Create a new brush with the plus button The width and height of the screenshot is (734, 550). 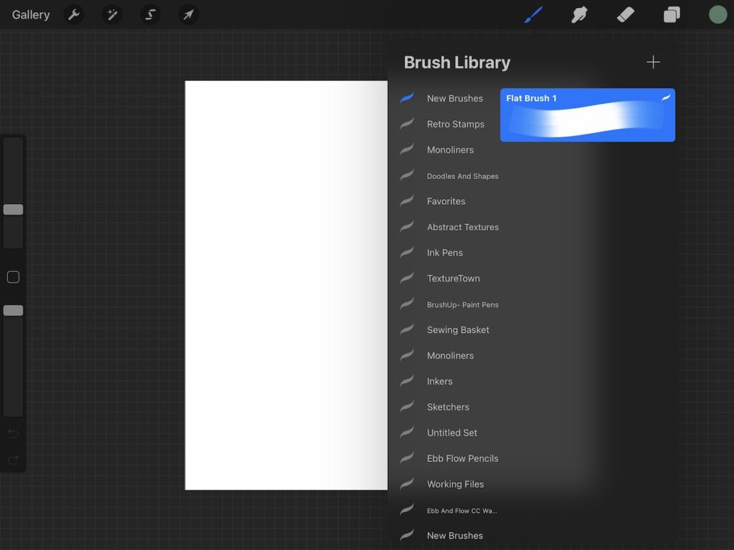[653, 62]
